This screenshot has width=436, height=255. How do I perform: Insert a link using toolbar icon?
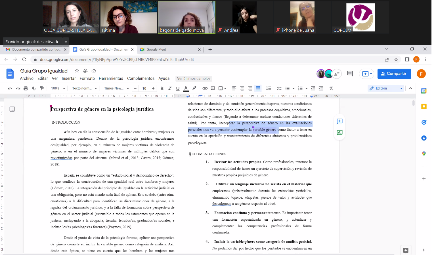click(205, 88)
